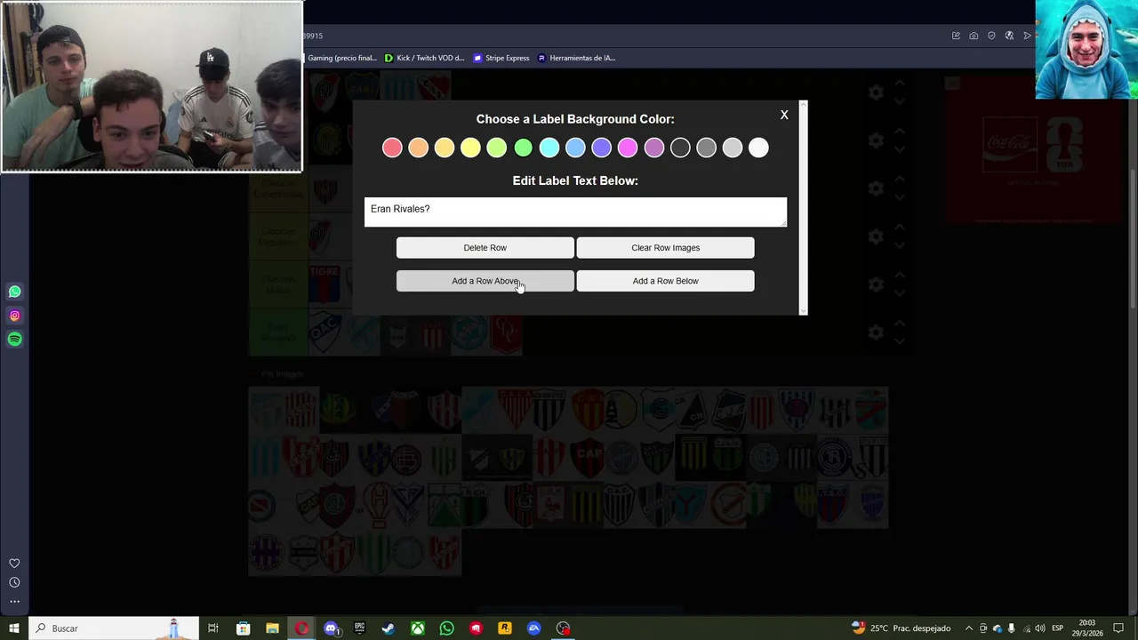This screenshot has width=1138, height=640.
Task: Open Microsoft Store from the taskbar
Action: [243, 628]
